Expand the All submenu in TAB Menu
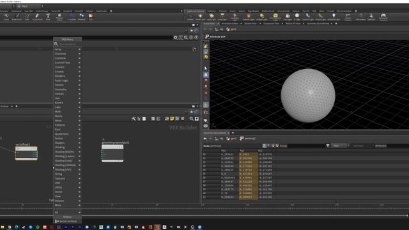Screen dimensions: 409x230 [67, 212]
